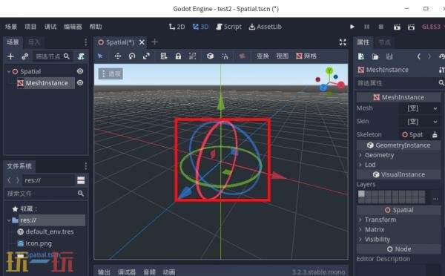445x276 pixels.
Task: Play a custom scene
Action: [411, 27]
